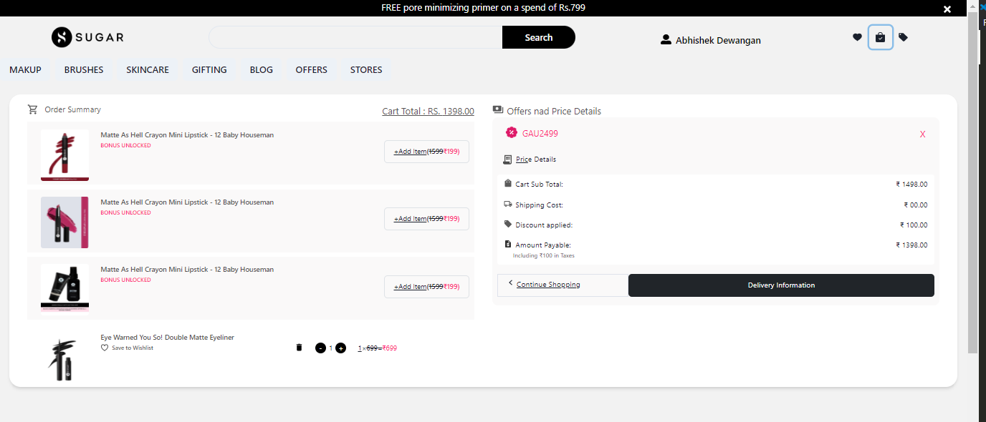
Task: Open the wishlist heart icon in header
Action: pos(857,37)
